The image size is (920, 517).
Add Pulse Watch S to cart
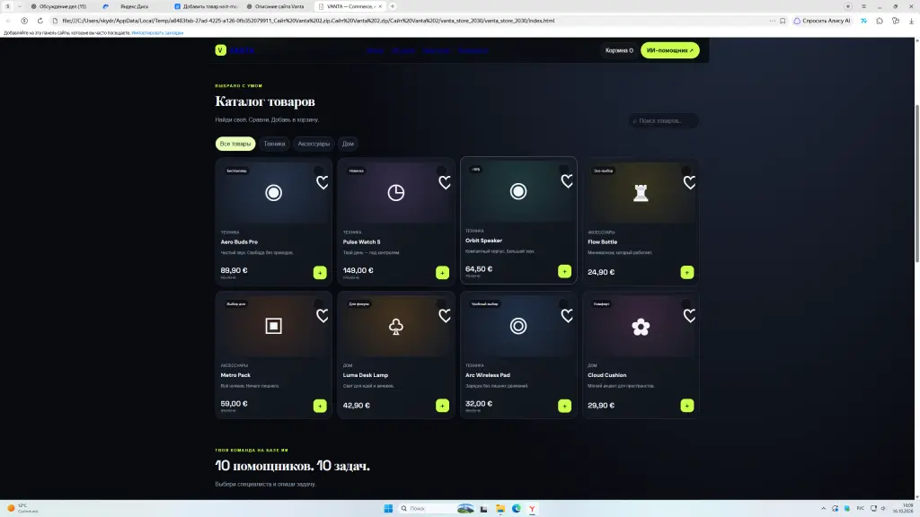pyautogui.click(x=442, y=273)
